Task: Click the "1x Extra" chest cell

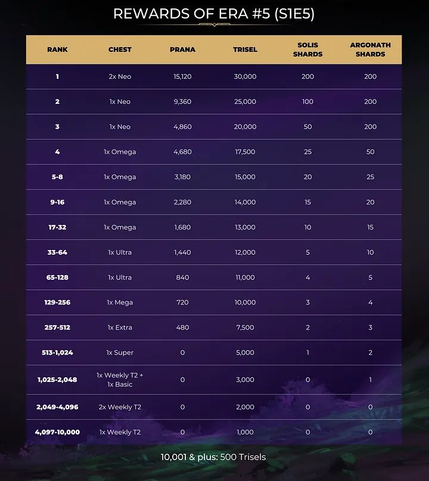Action: click(x=120, y=328)
